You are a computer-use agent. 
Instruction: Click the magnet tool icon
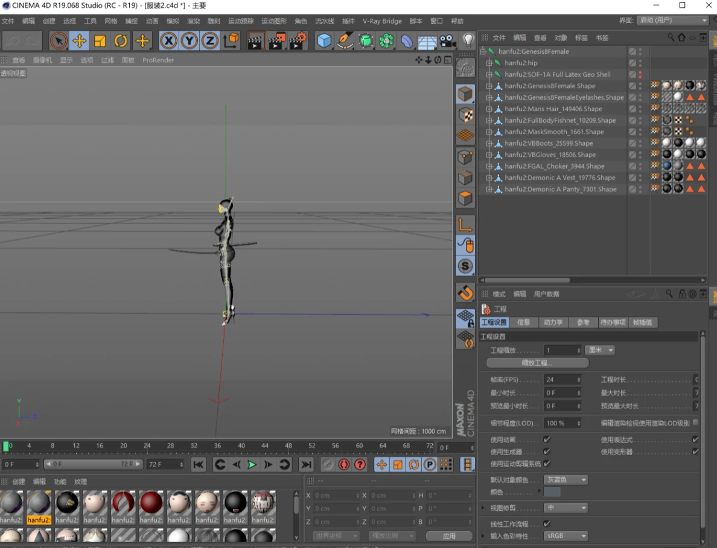point(465,292)
